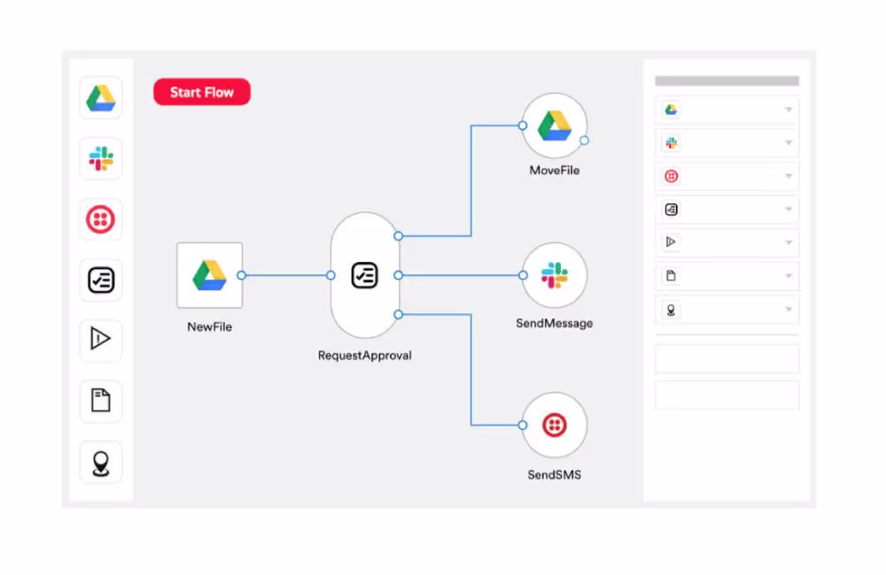Pick the approval checklist icon in left sidebar
The image size is (886, 575).
click(101, 280)
